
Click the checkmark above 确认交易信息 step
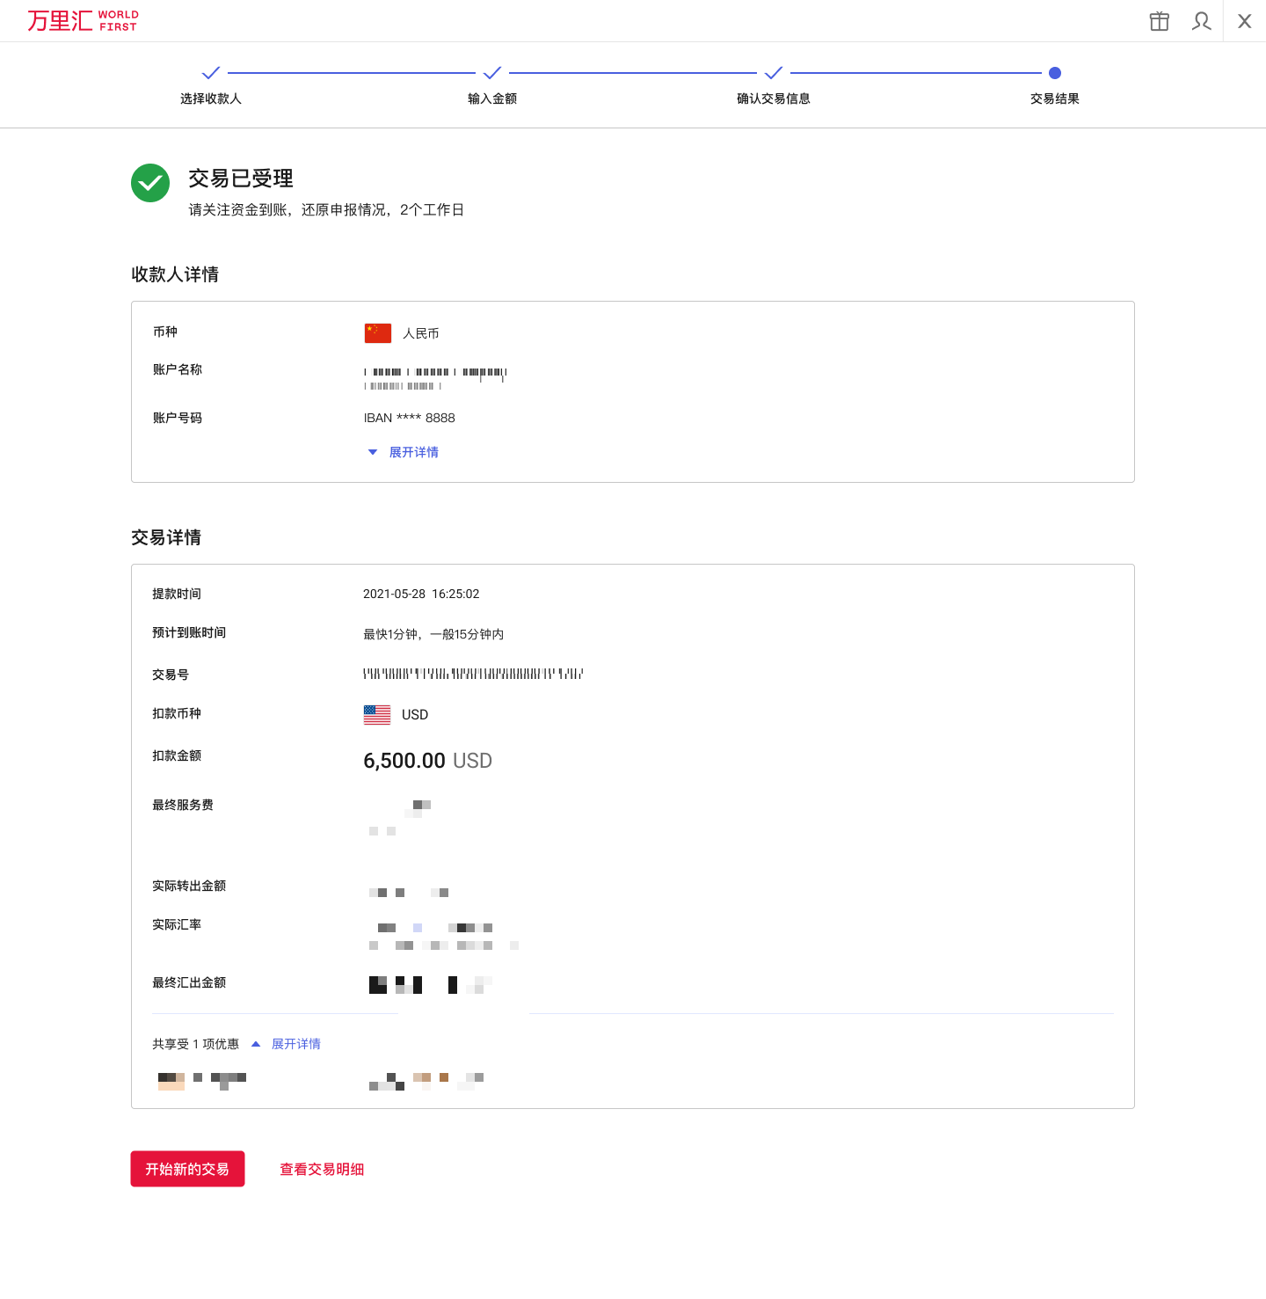(773, 73)
